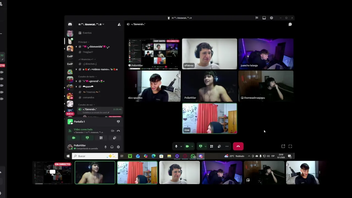The width and height of the screenshot is (352, 198).
Task: Open the activities grid icon in the call bar
Action: click(211, 146)
